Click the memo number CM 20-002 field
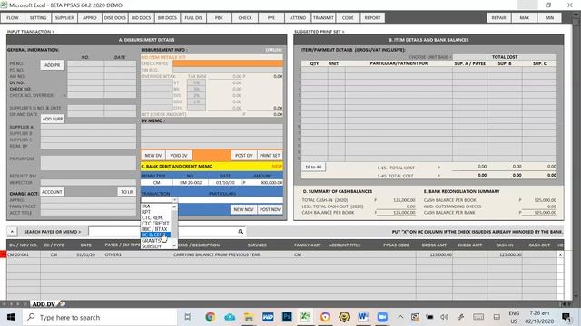Screen dimensions: 581x326 (190, 183)
